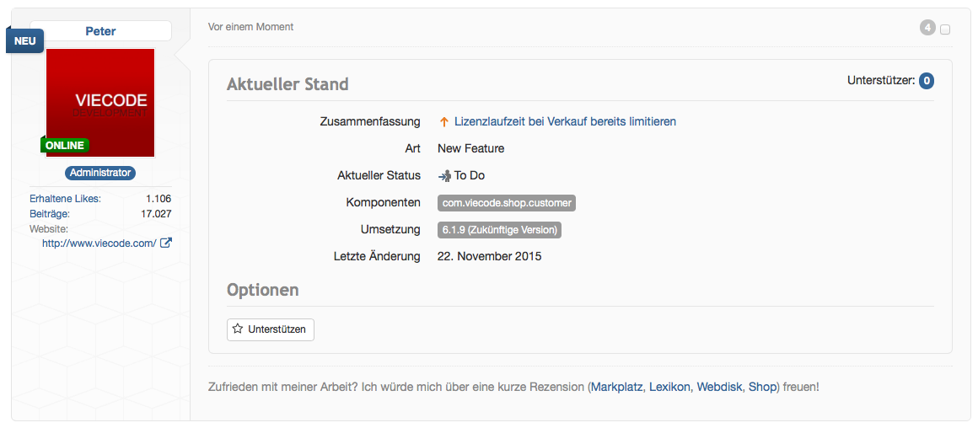The image size is (978, 428).
Task: Click the NEU ribbon label
Action: click(x=24, y=40)
